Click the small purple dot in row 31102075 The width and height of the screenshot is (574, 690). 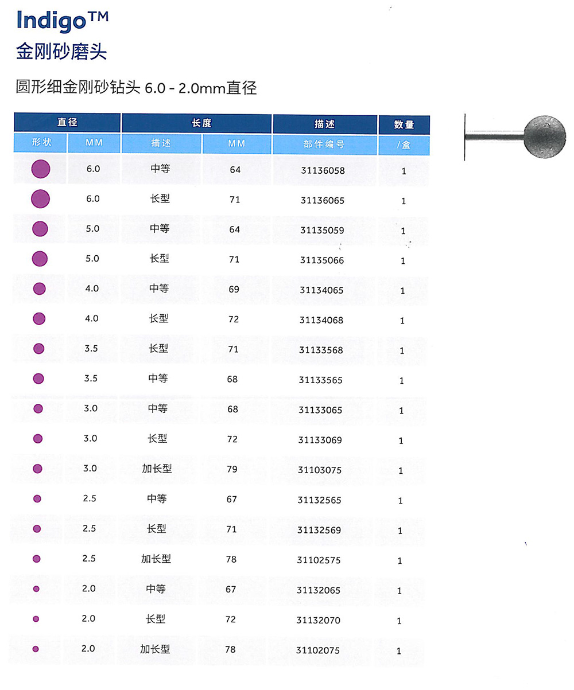pos(36,649)
